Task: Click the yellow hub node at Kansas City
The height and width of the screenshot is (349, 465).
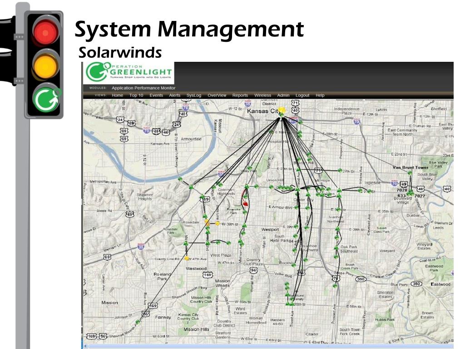Action: (x=282, y=110)
